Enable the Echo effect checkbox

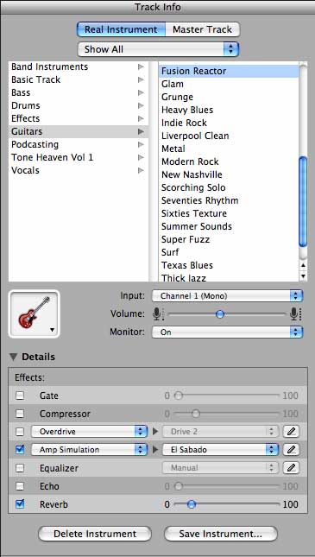tap(20, 486)
